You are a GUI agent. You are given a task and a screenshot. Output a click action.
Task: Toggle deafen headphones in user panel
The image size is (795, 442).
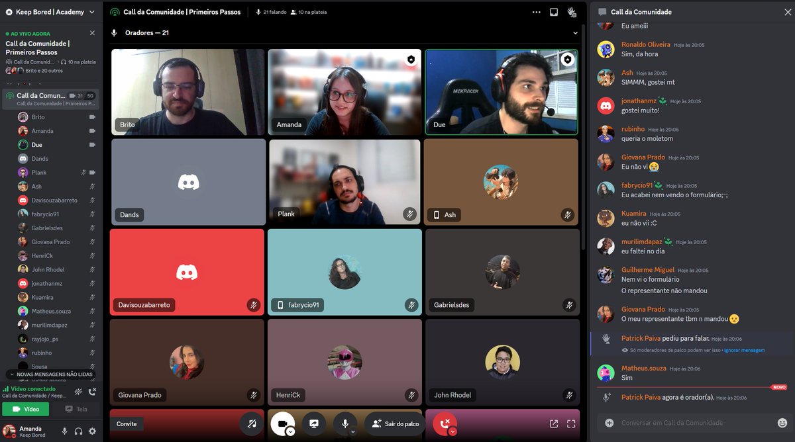(x=78, y=431)
